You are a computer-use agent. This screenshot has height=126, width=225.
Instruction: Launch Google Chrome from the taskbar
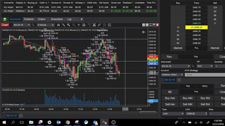tap(68, 122)
